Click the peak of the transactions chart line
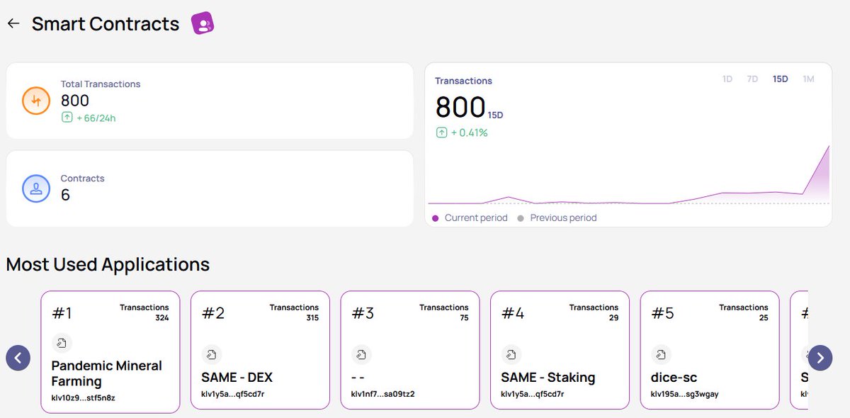Screen dimensions: 850x418 click(x=829, y=146)
